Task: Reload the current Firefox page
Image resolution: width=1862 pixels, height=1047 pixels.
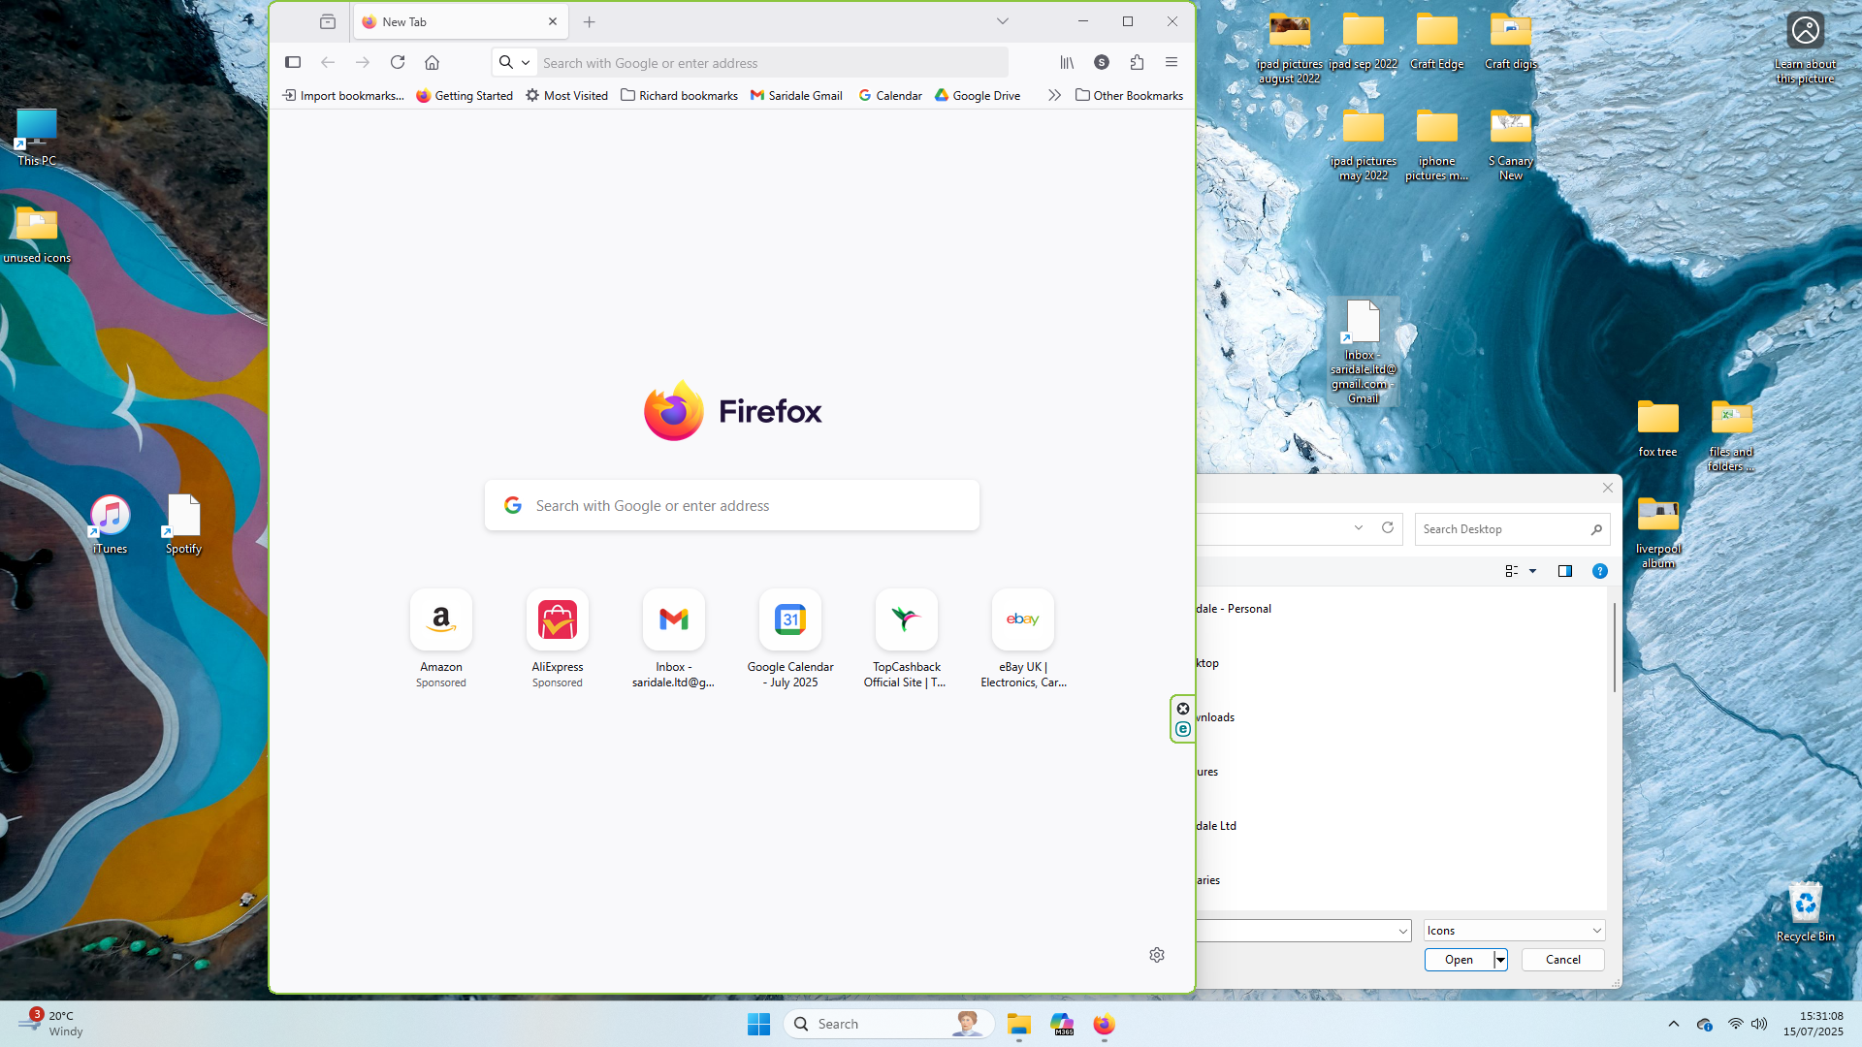Action: tap(398, 62)
